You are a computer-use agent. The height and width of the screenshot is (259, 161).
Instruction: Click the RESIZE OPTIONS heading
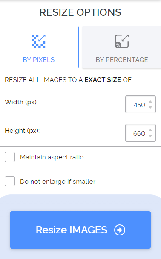[x=80, y=12]
